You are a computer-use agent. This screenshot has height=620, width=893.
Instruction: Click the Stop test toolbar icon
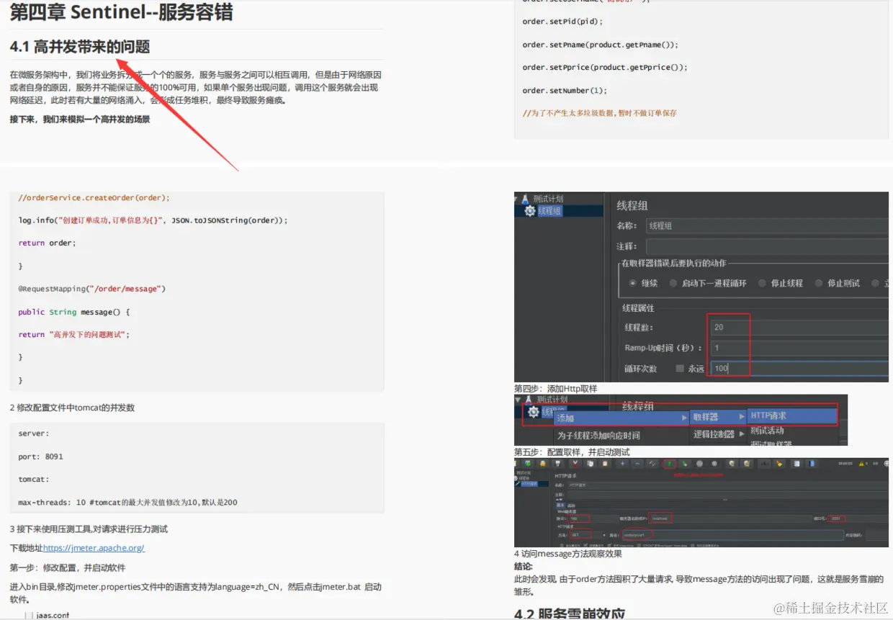(699, 463)
